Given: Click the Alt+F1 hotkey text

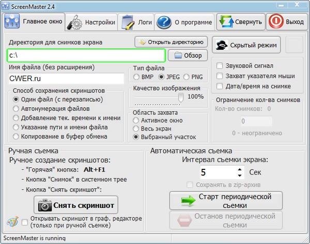Looking at the screenshot, I should pyautogui.click(x=95, y=169).
